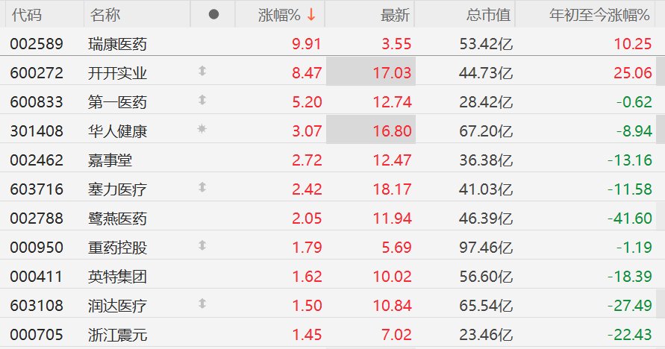Click highlighted price 16.80 for 华人健康

(x=392, y=131)
